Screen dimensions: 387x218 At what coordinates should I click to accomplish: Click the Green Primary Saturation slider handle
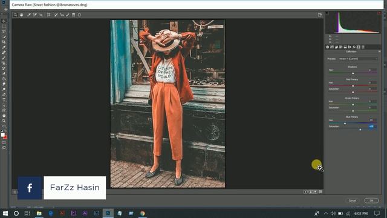(x=353, y=111)
